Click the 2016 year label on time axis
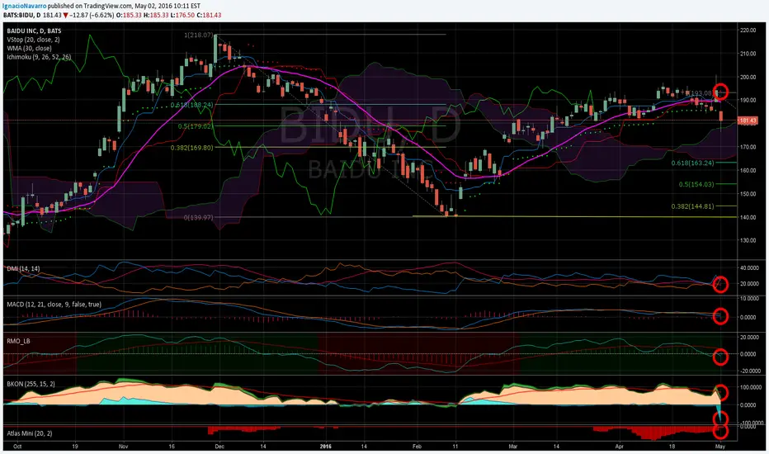The height and width of the screenshot is (454, 769). [325, 447]
